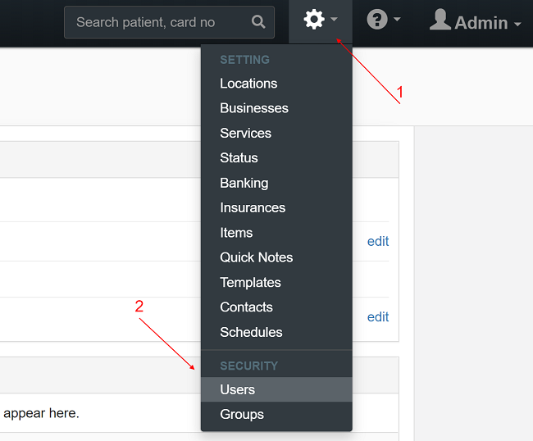Select the Insurances menu entry
533x441 pixels.
(x=253, y=207)
